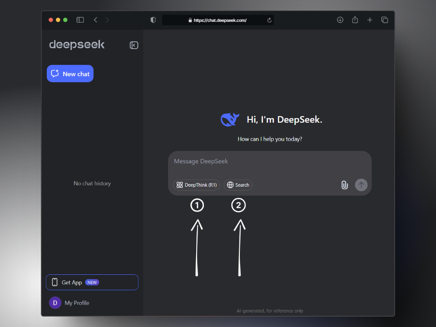Image resolution: width=436 pixels, height=327 pixels.
Task: Open a new browser tab with plus
Action: tap(370, 20)
